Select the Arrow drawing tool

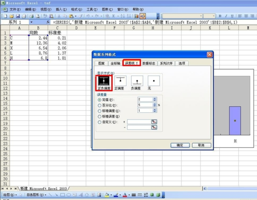(56, 195)
